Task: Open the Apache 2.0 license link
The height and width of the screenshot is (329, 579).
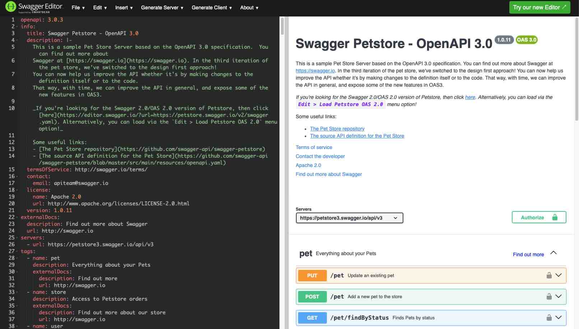Action: [x=308, y=165]
